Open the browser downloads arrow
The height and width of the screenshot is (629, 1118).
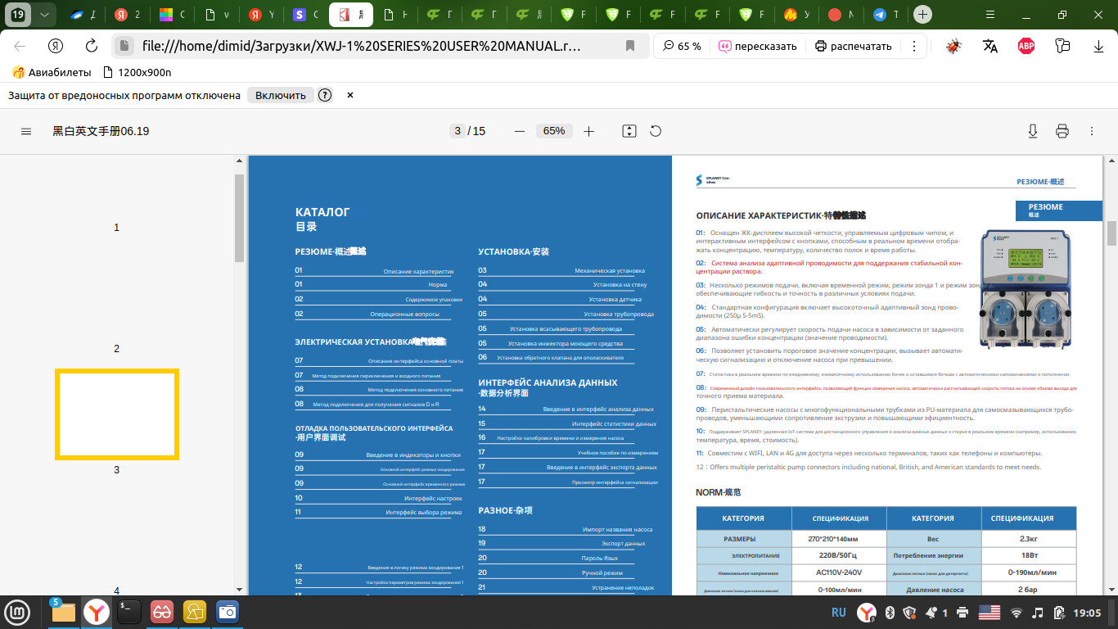pos(1098,46)
